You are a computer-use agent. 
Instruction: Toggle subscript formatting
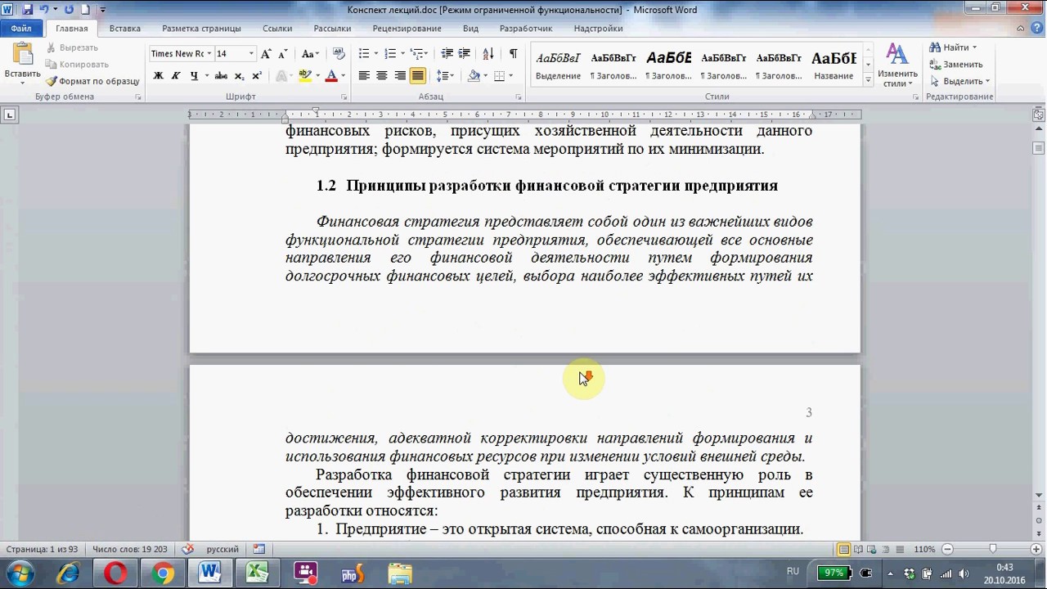pyautogui.click(x=239, y=76)
